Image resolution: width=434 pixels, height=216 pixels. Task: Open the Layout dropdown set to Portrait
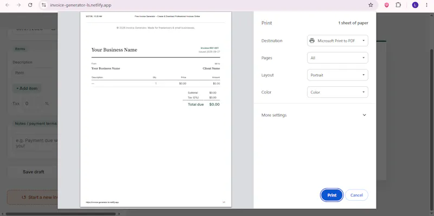(x=337, y=75)
